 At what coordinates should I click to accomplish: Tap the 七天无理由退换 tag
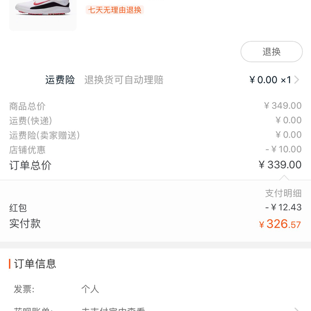pyautogui.click(x=115, y=10)
